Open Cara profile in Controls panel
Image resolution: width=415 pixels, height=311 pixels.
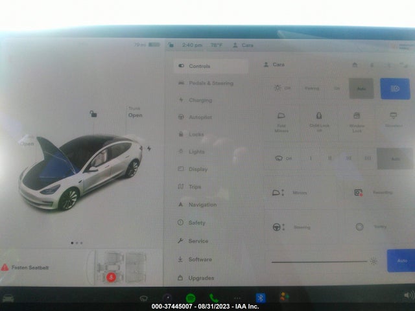pyautogui.click(x=274, y=65)
